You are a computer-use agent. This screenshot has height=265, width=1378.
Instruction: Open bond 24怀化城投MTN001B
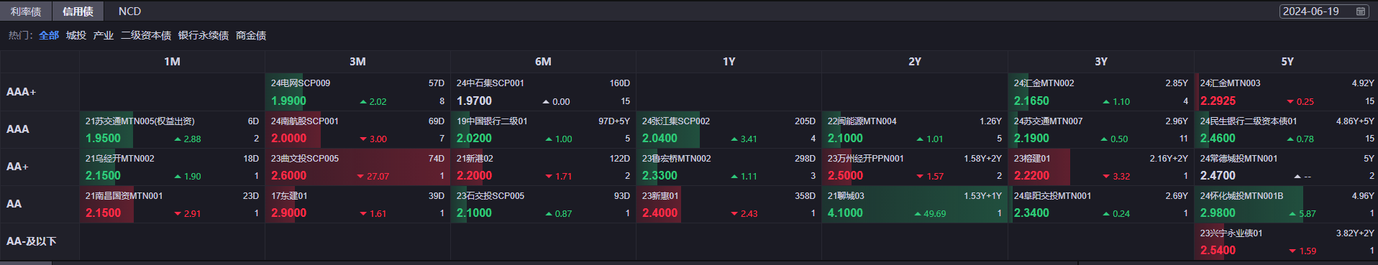(x=1241, y=196)
